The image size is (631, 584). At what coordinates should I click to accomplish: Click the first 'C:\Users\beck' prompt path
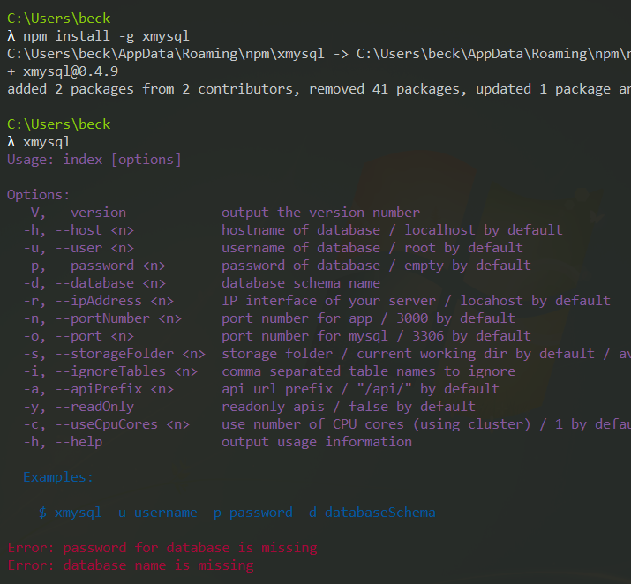coord(59,19)
